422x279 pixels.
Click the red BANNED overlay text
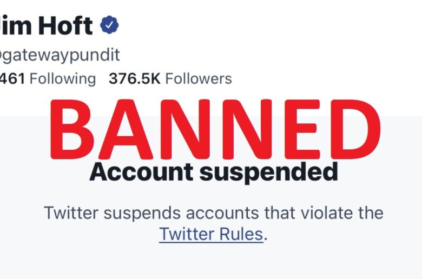215,129
